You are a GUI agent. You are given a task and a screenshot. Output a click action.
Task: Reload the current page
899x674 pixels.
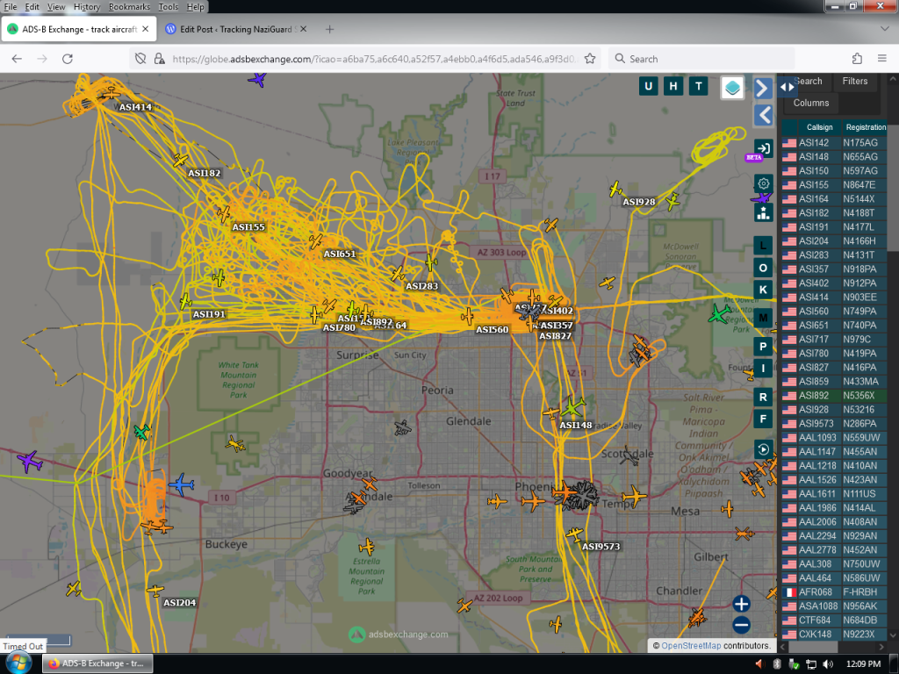click(x=67, y=59)
